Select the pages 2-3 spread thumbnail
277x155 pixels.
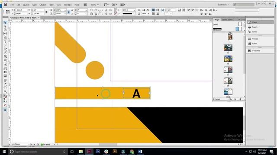[228, 48]
